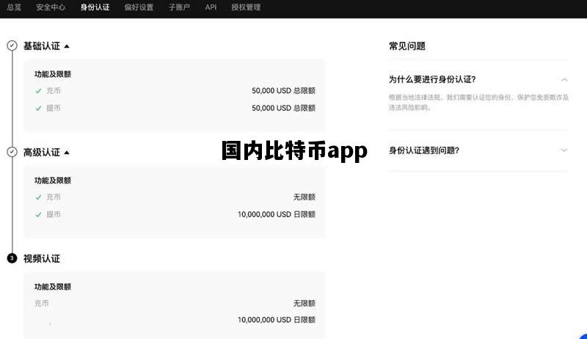
Task: Select 无限额 value under 视频认证
Action: click(304, 303)
